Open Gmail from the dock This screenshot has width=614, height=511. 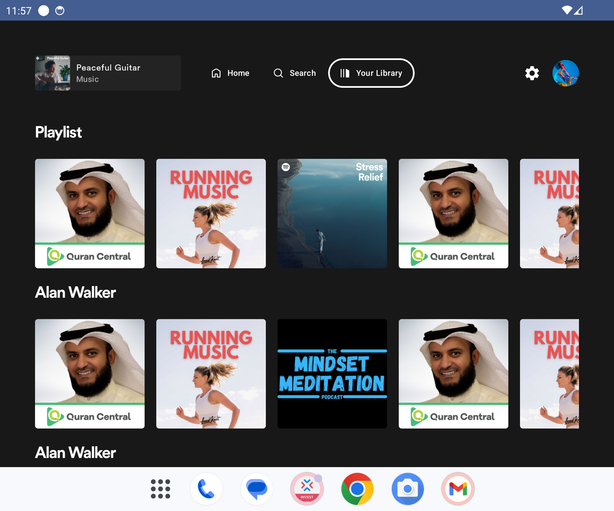tap(458, 489)
